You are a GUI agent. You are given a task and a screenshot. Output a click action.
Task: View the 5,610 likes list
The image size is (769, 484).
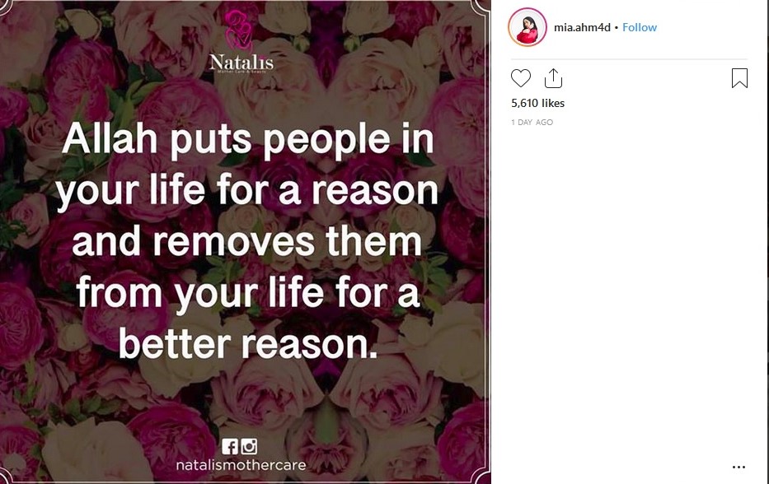537,104
